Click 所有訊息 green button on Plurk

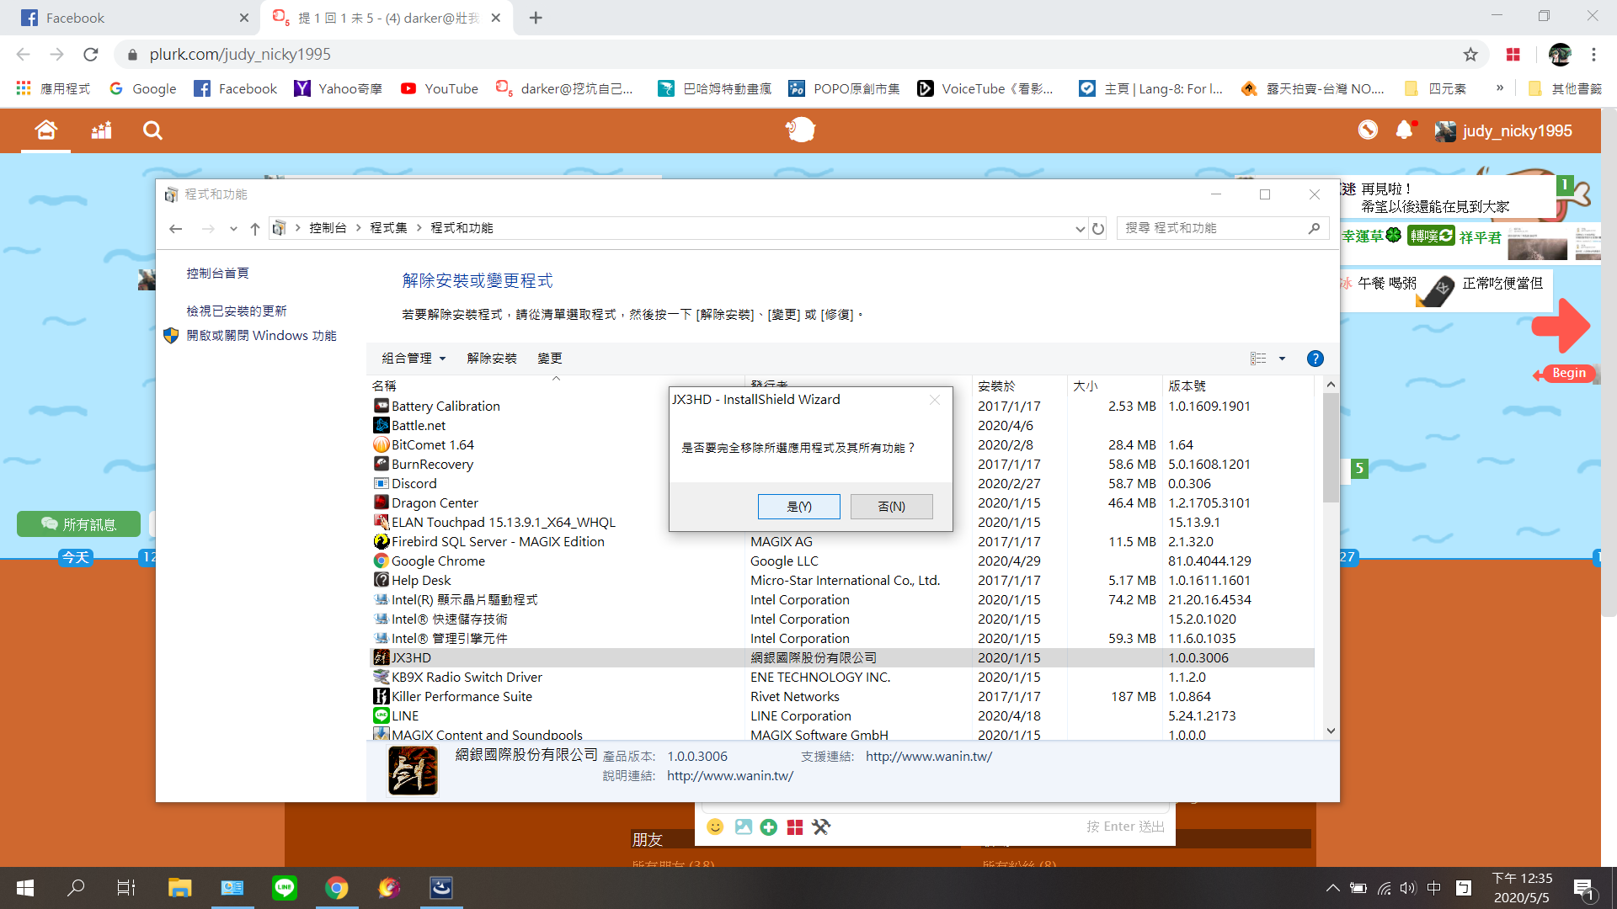coord(78,524)
